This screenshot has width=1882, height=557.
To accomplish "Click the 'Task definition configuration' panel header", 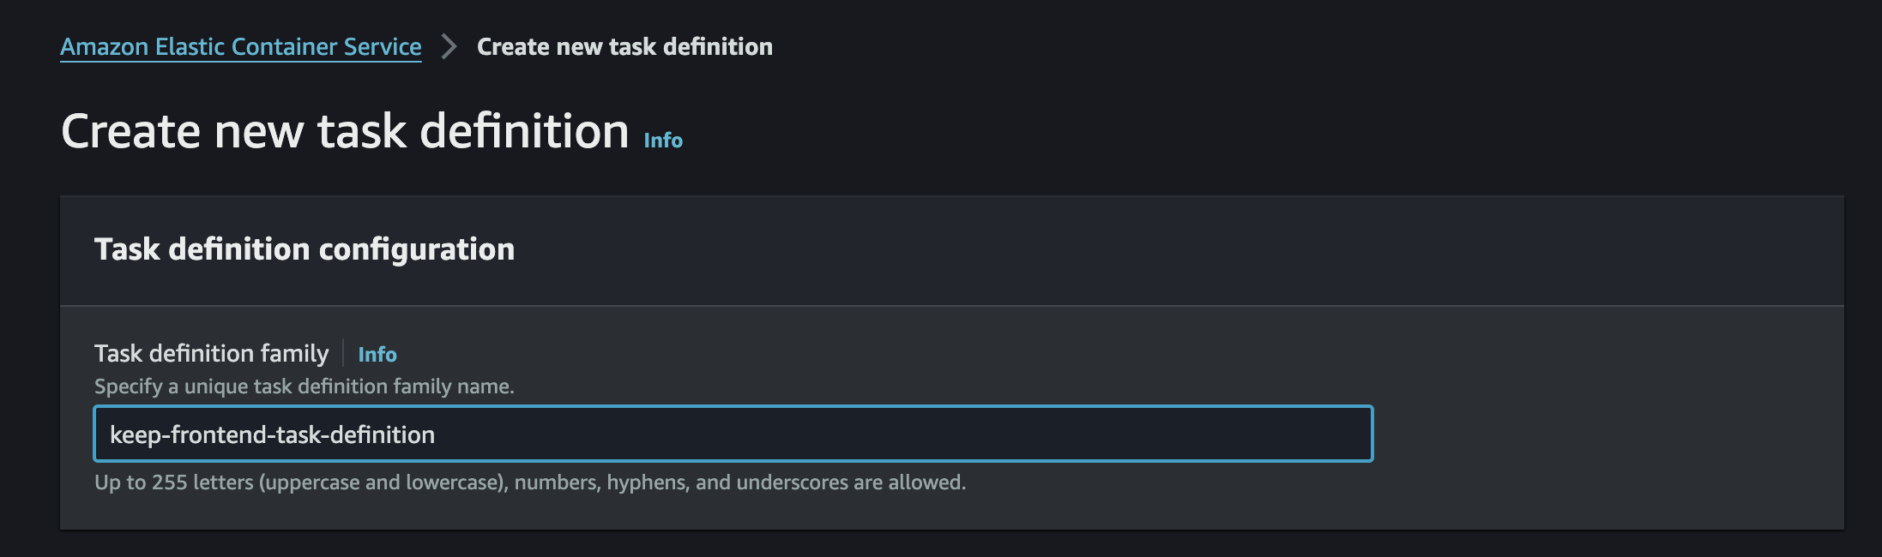I will tap(305, 249).
